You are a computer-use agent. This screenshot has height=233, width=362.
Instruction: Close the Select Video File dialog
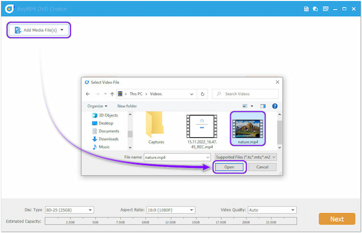[x=278, y=82]
